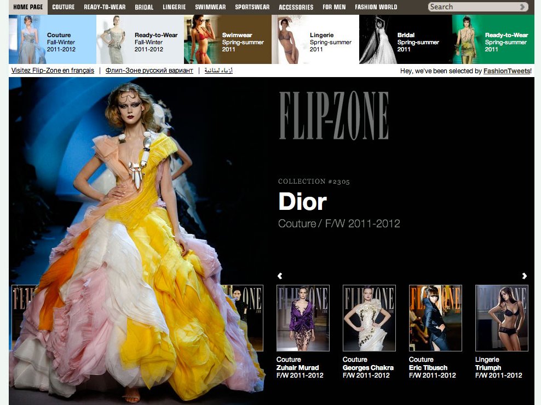Visit the French version of Flip-Zone
This screenshot has width=541, height=405.
click(53, 71)
